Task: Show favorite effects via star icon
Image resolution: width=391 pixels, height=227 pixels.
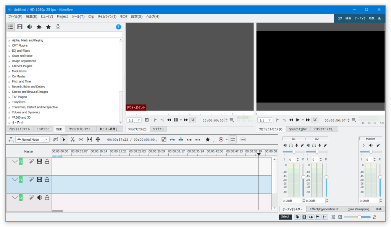Action: point(48,27)
